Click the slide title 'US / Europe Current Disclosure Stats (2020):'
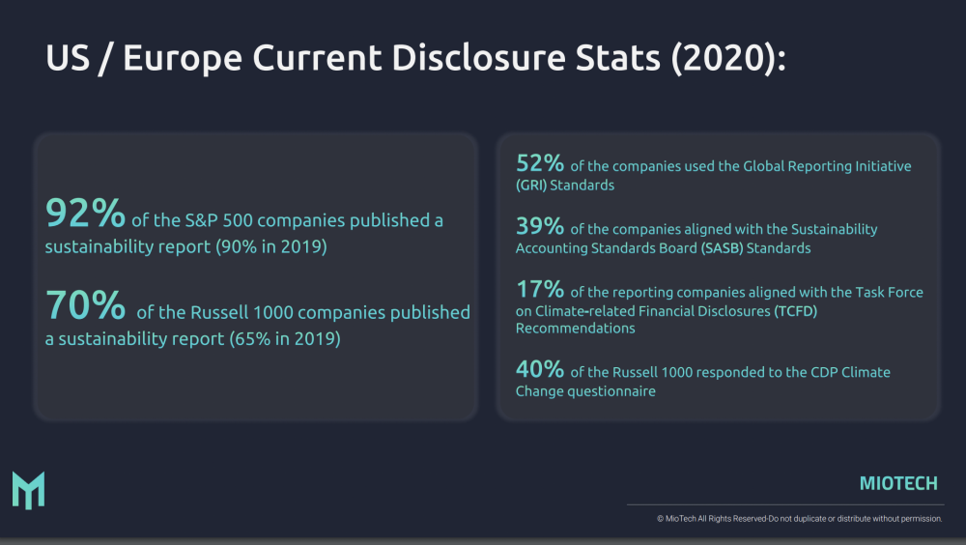The height and width of the screenshot is (545, 966). pyautogui.click(x=415, y=58)
